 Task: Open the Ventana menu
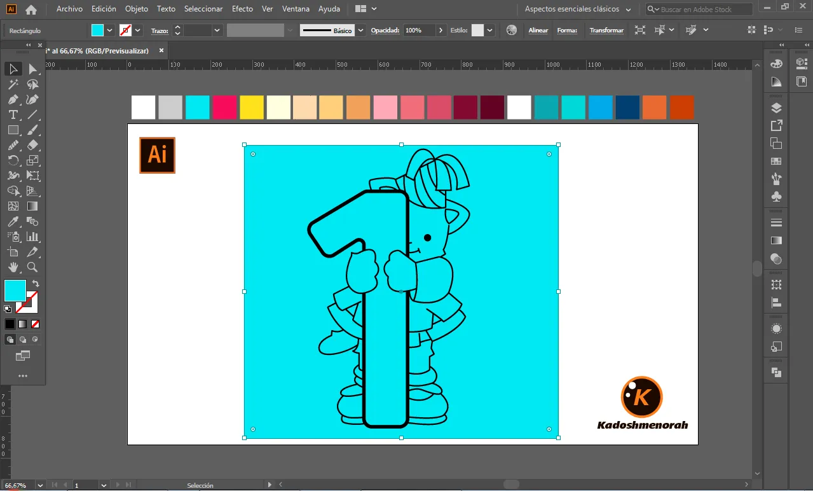[296, 9]
